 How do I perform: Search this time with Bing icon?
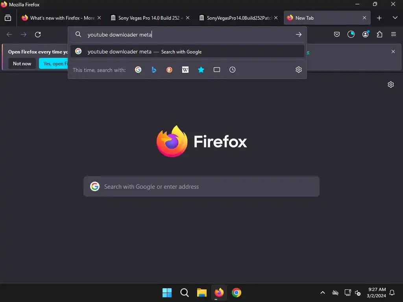tap(154, 70)
